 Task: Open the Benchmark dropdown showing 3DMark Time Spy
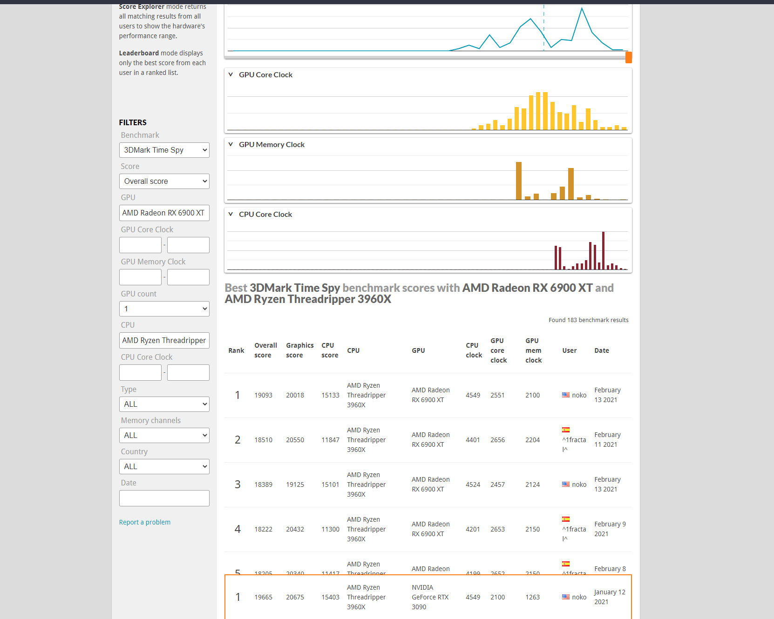[x=164, y=150]
